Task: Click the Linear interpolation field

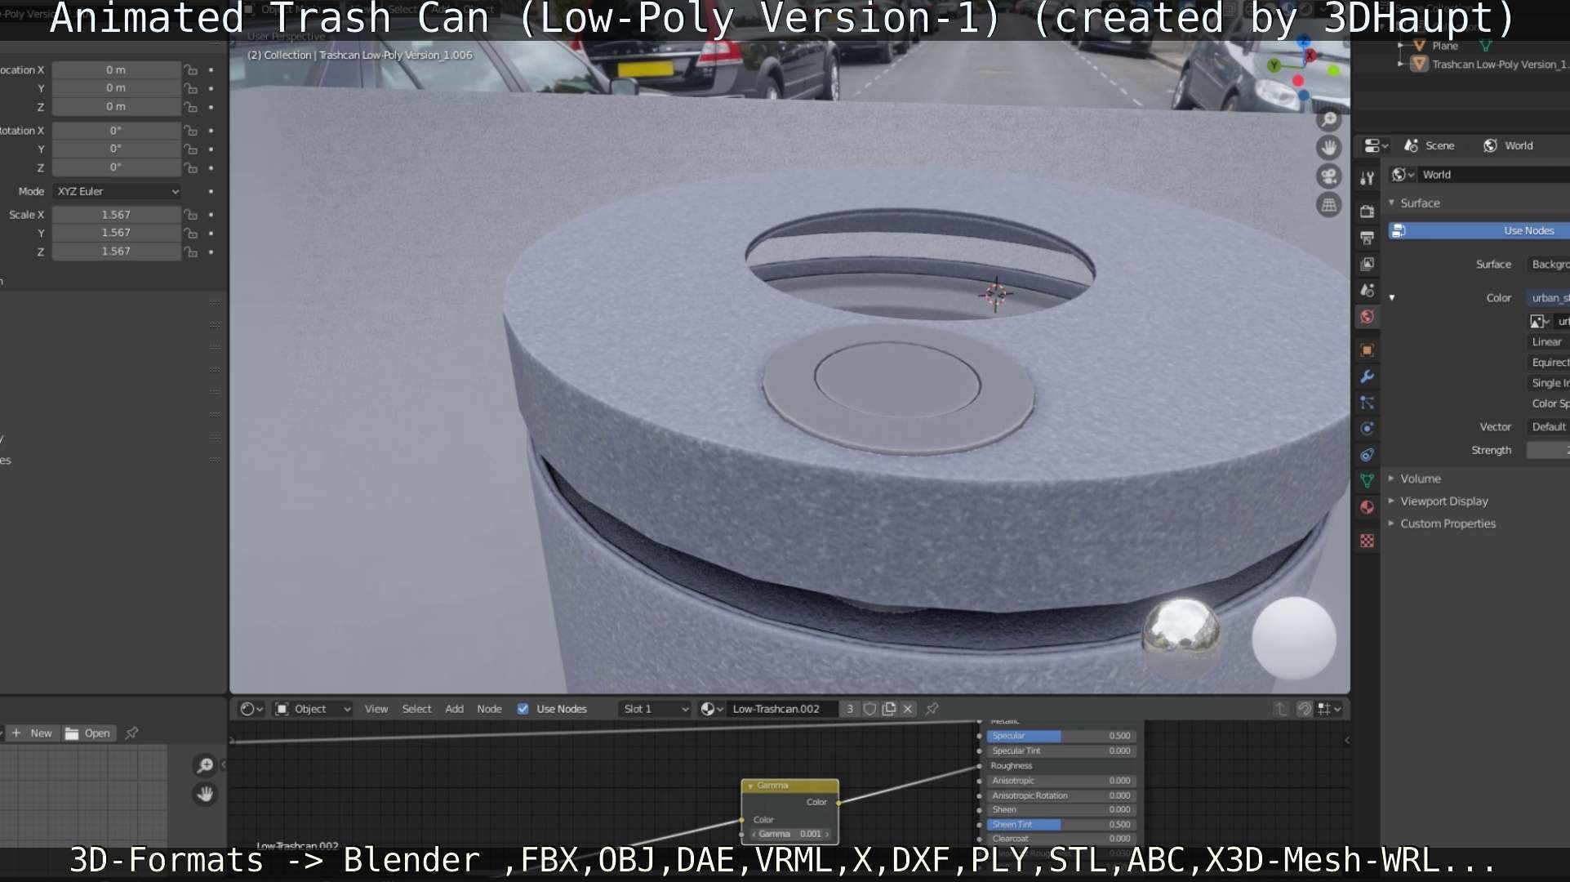Action: [x=1548, y=342]
